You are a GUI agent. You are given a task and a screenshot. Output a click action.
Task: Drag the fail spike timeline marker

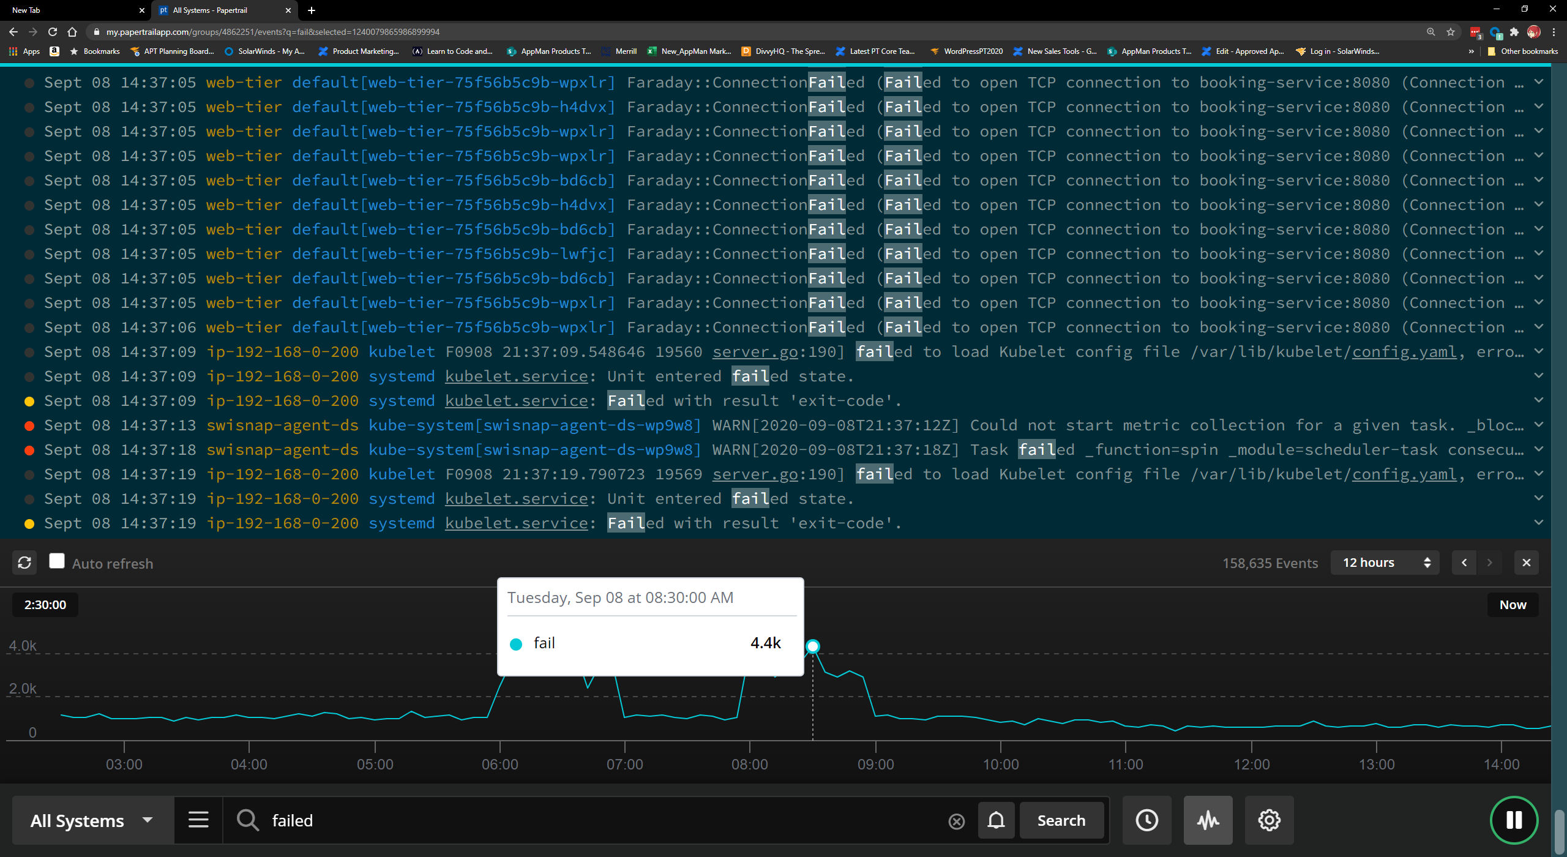(x=812, y=646)
